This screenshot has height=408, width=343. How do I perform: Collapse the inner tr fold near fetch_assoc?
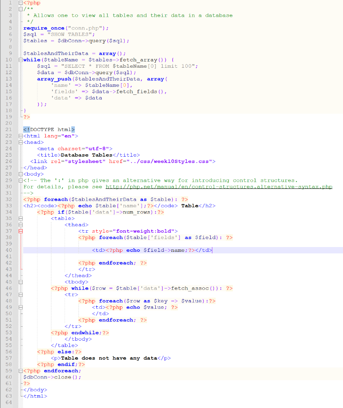coord(21,294)
